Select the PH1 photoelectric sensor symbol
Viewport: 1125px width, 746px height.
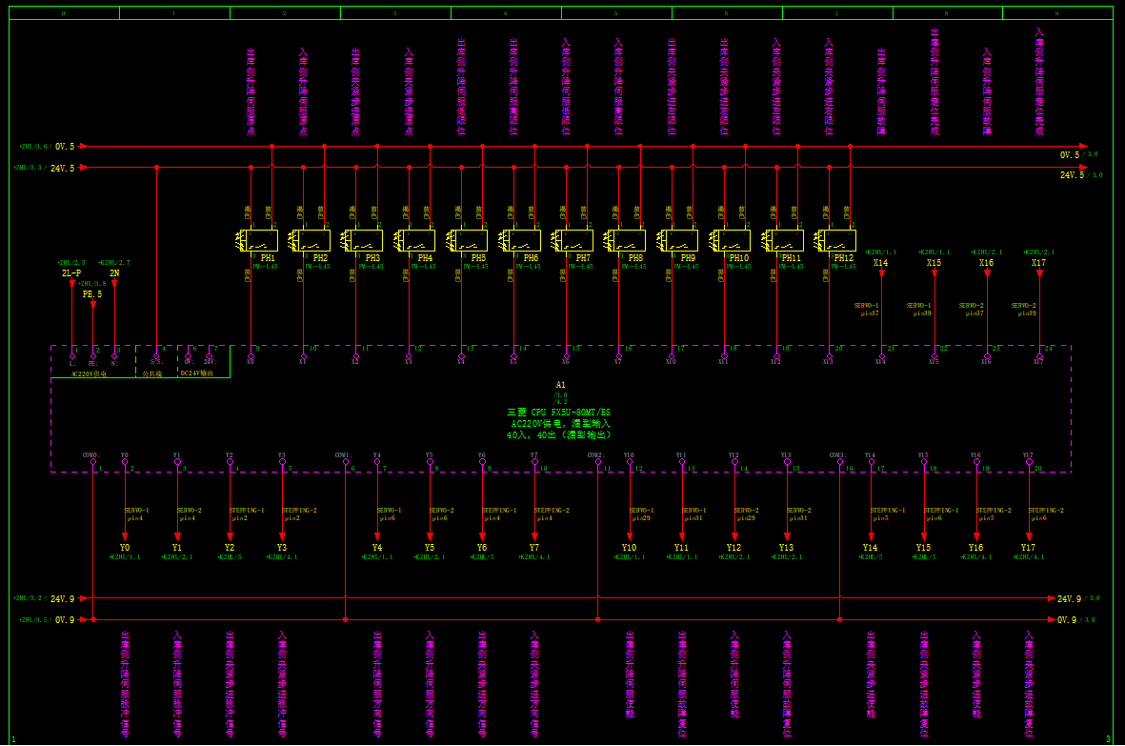259,240
